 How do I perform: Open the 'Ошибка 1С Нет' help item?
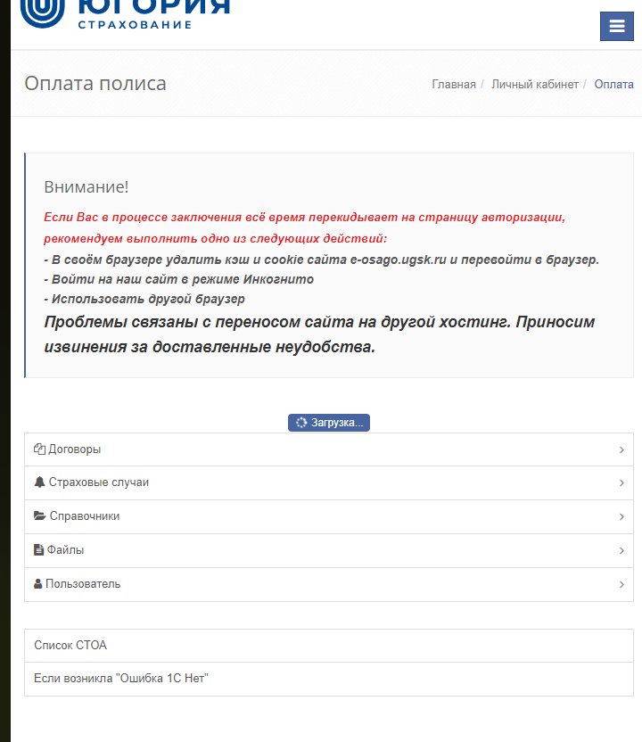point(120,679)
